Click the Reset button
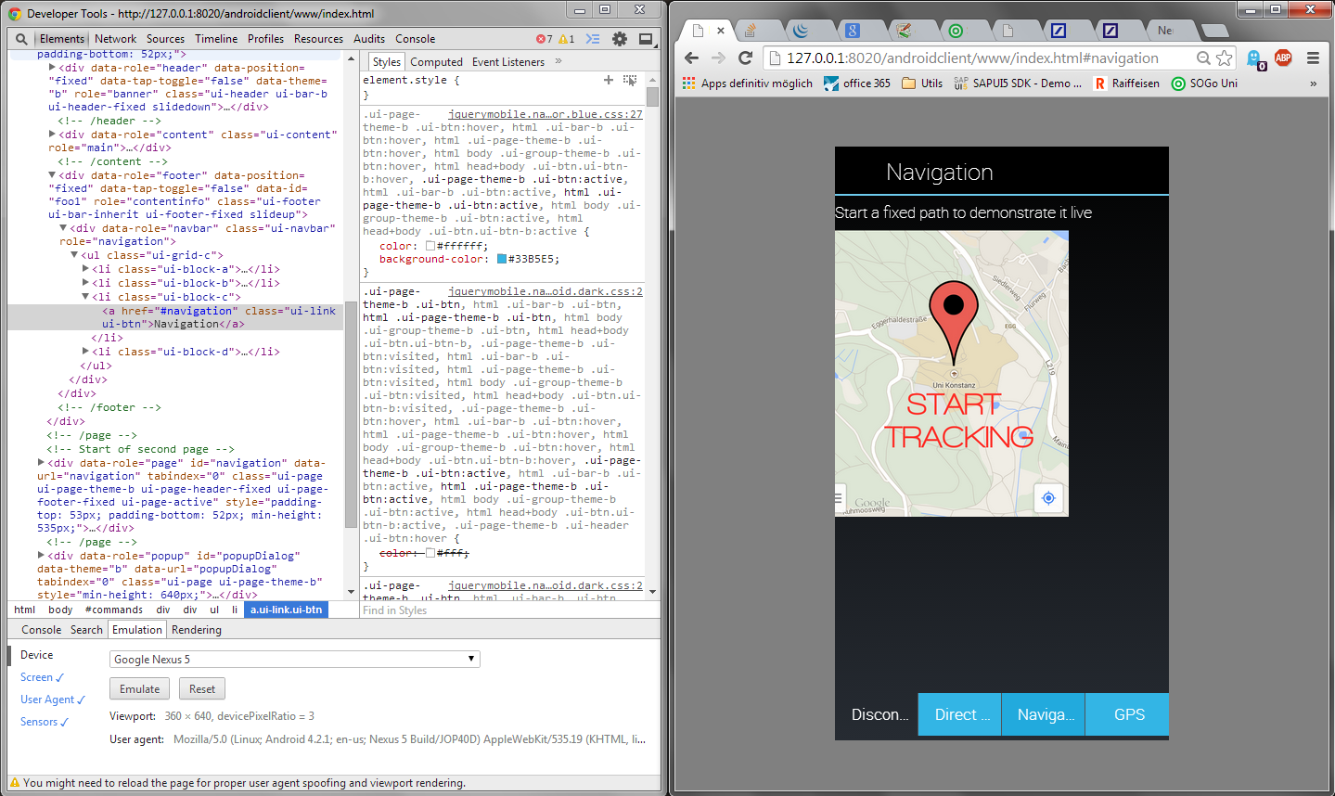Viewport: 1335px width, 796px height. (202, 689)
